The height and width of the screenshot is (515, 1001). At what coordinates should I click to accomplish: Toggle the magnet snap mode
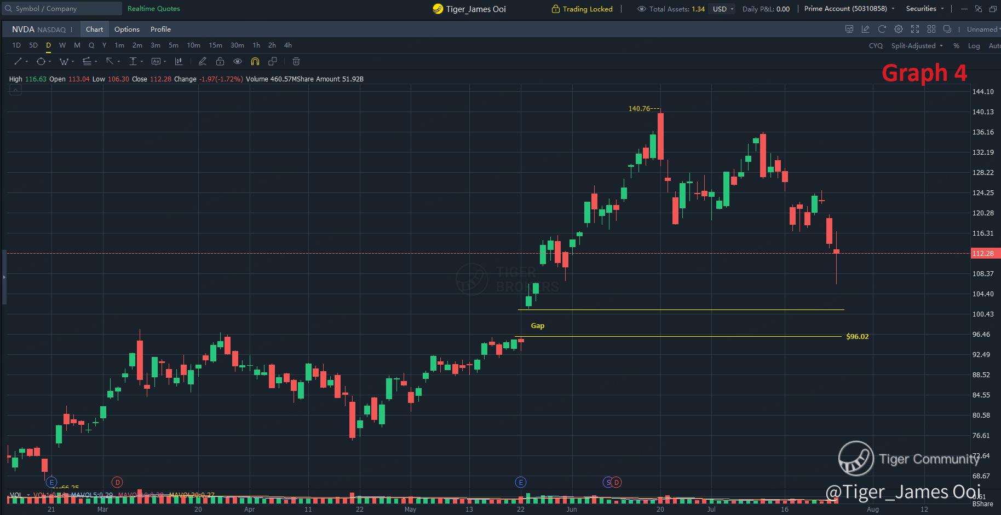tap(255, 61)
